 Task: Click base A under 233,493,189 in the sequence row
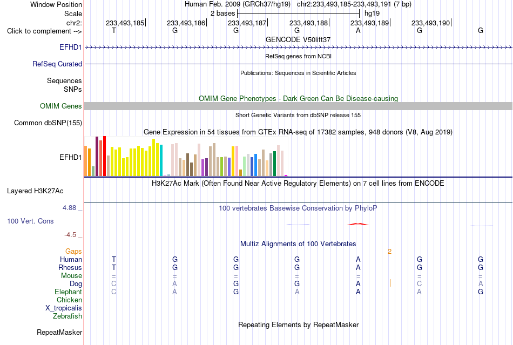click(358, 30)
